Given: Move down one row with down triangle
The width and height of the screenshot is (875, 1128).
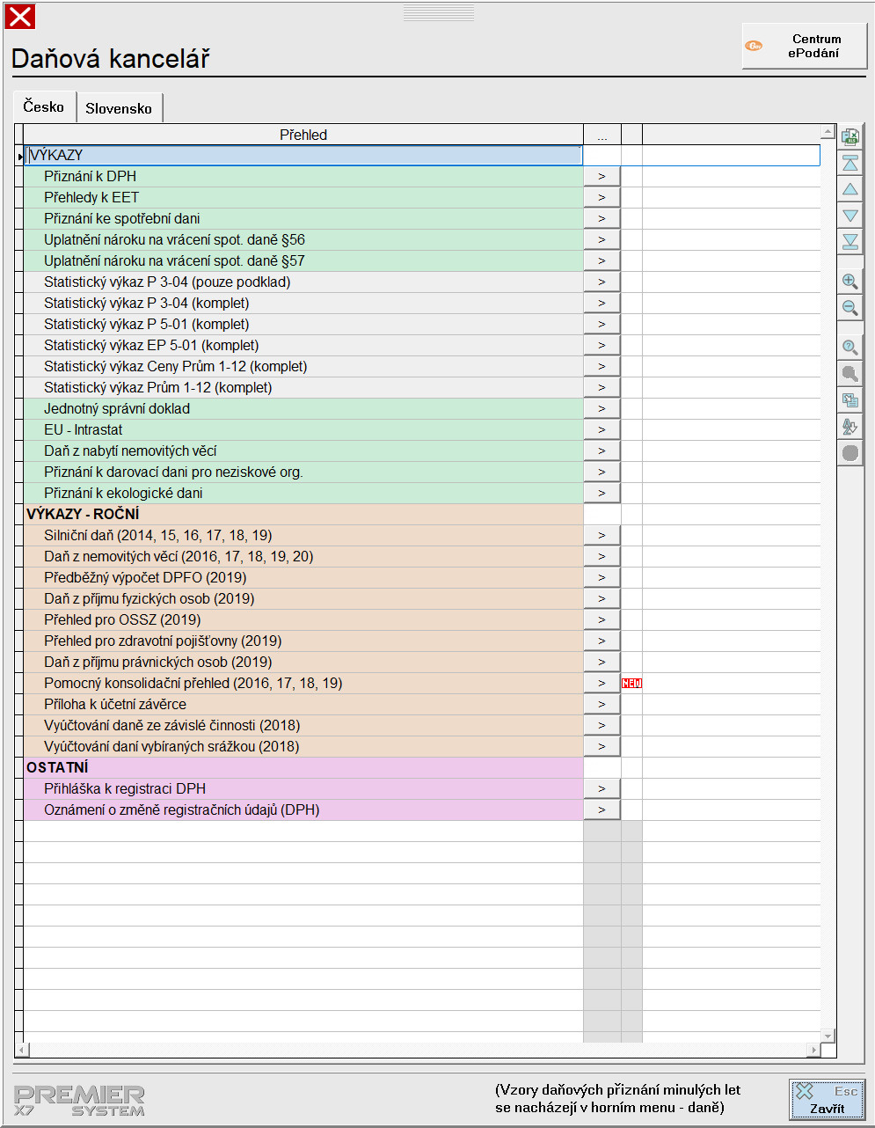Looking at the screenshot, I should point(849,216).
